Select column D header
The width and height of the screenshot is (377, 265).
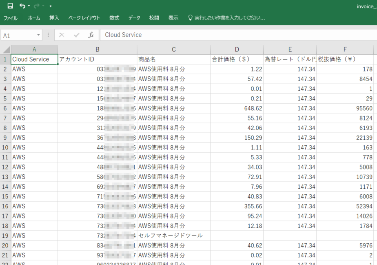coord(237,49)
